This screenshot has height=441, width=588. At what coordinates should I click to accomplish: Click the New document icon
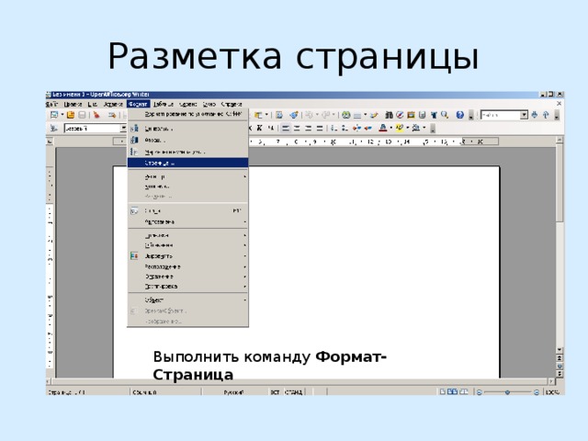54,115
